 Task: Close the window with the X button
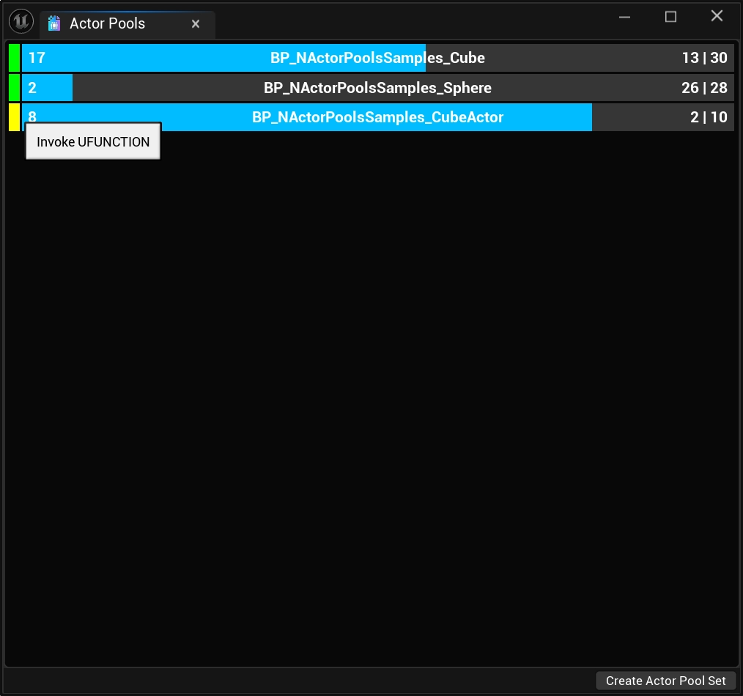[717, 16]
